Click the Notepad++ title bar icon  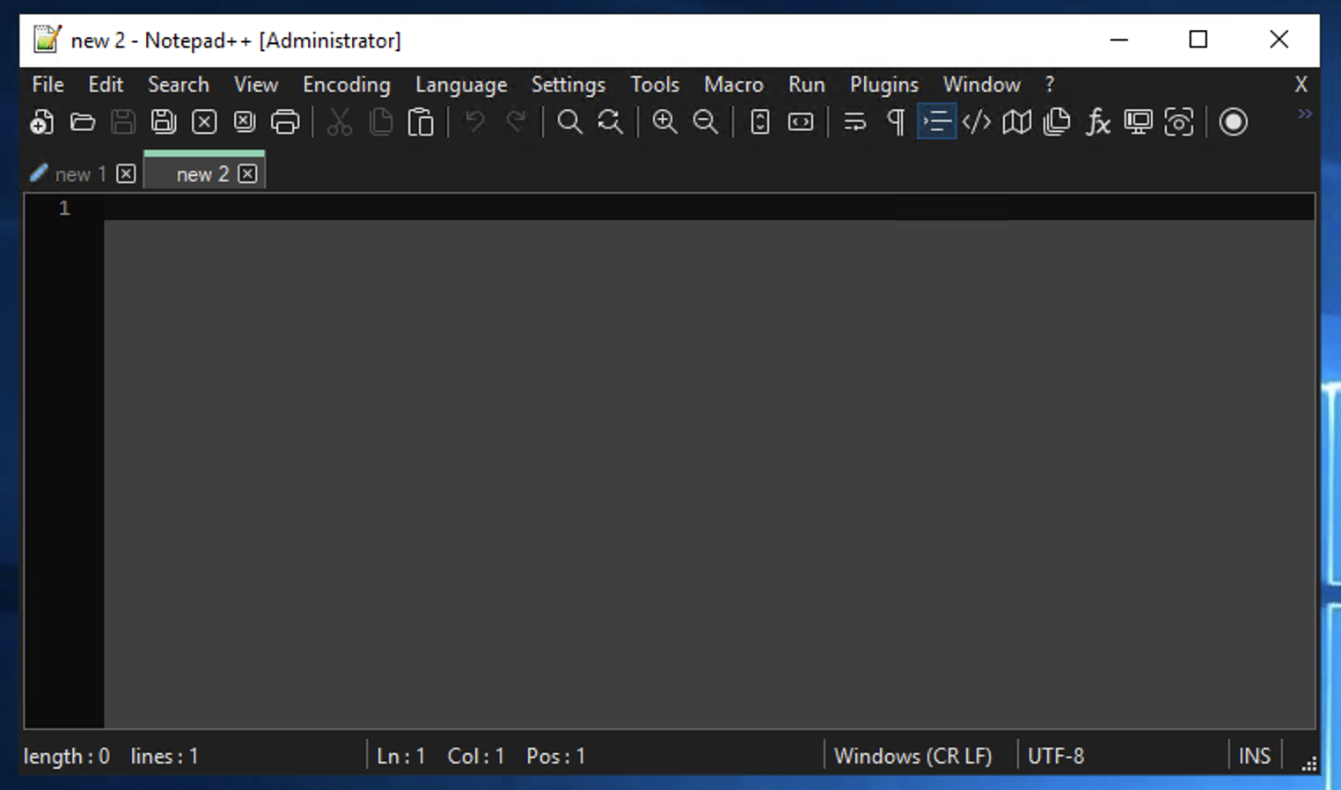(x=46, y=40)
